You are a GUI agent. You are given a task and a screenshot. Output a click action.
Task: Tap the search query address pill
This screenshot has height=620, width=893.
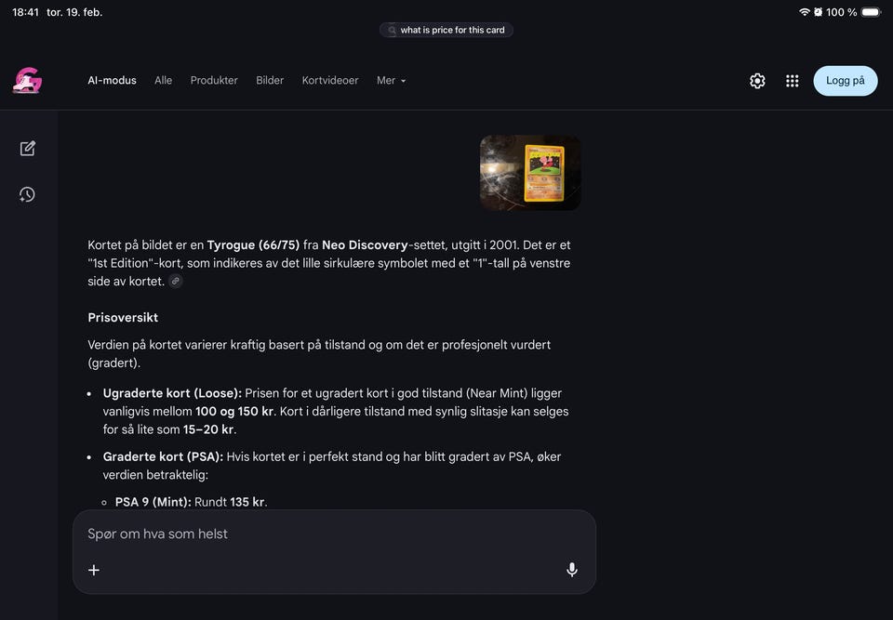click(446, 30)
